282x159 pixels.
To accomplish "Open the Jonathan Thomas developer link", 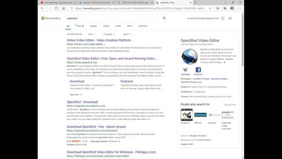I will tap(201, 79).
